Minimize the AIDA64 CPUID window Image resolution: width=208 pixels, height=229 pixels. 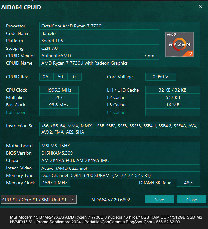click(x=181, y=6)
